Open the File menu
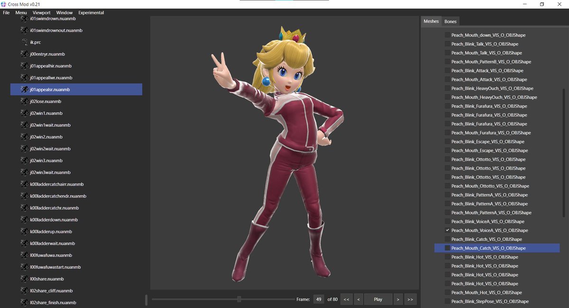Viewport: 569px width, 308px height. tap(6, 13)
